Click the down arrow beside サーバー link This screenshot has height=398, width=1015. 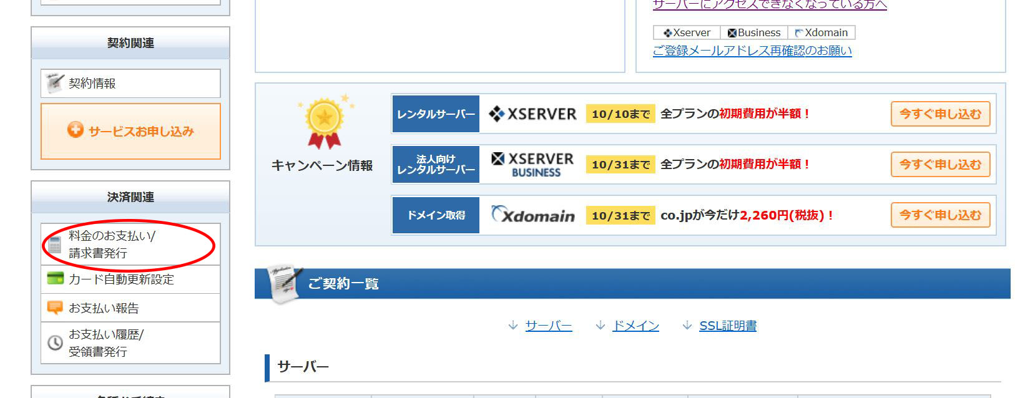coord(513,326)
